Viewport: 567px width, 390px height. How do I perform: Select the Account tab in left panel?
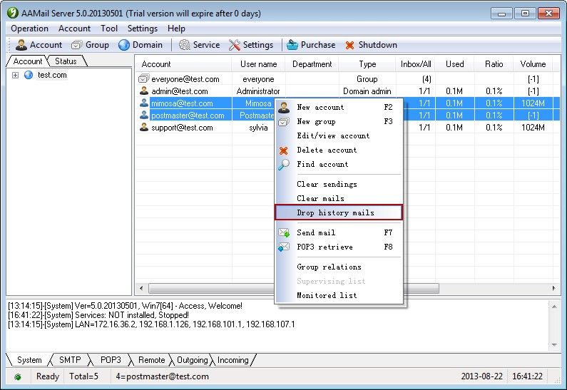(x=28, y=61)
